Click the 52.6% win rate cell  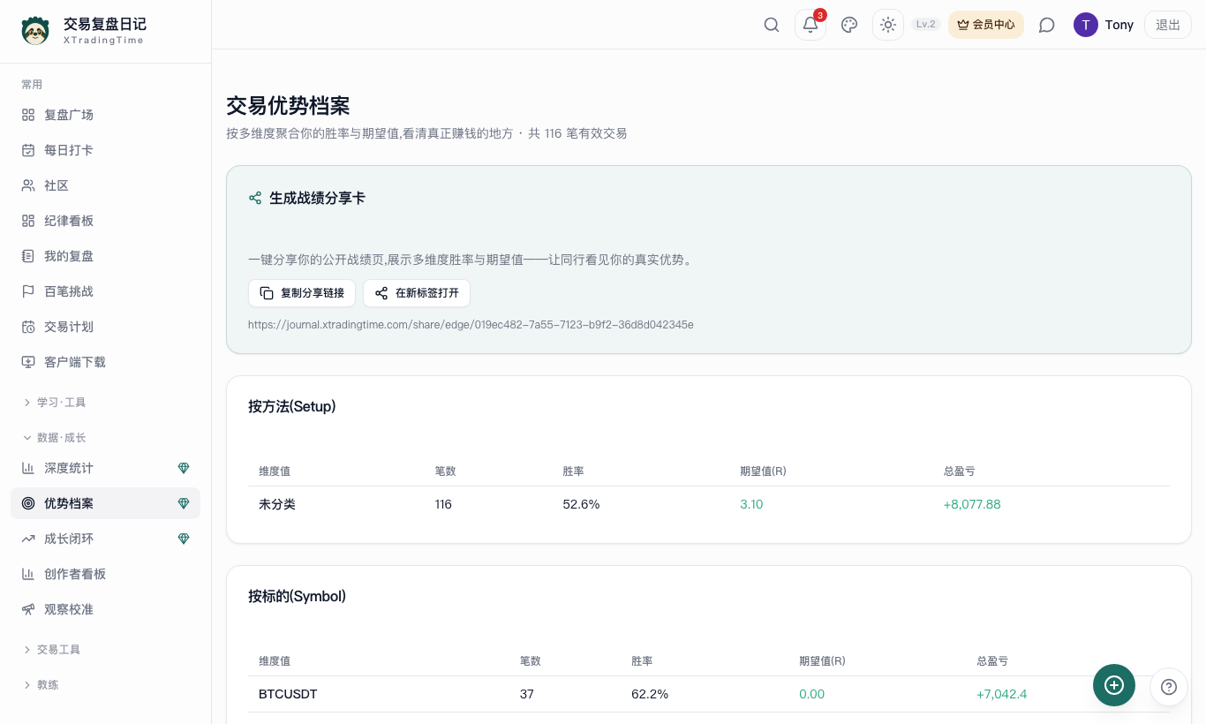(x=581, y=504)
